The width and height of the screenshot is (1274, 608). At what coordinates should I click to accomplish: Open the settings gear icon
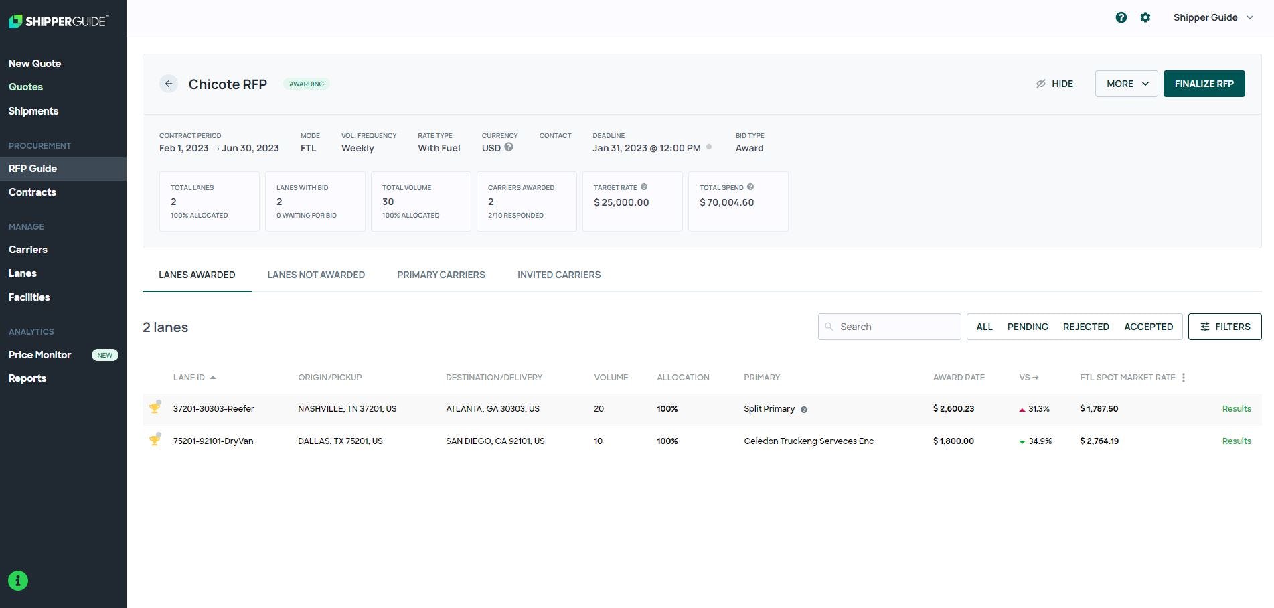tap(1145, 18)
